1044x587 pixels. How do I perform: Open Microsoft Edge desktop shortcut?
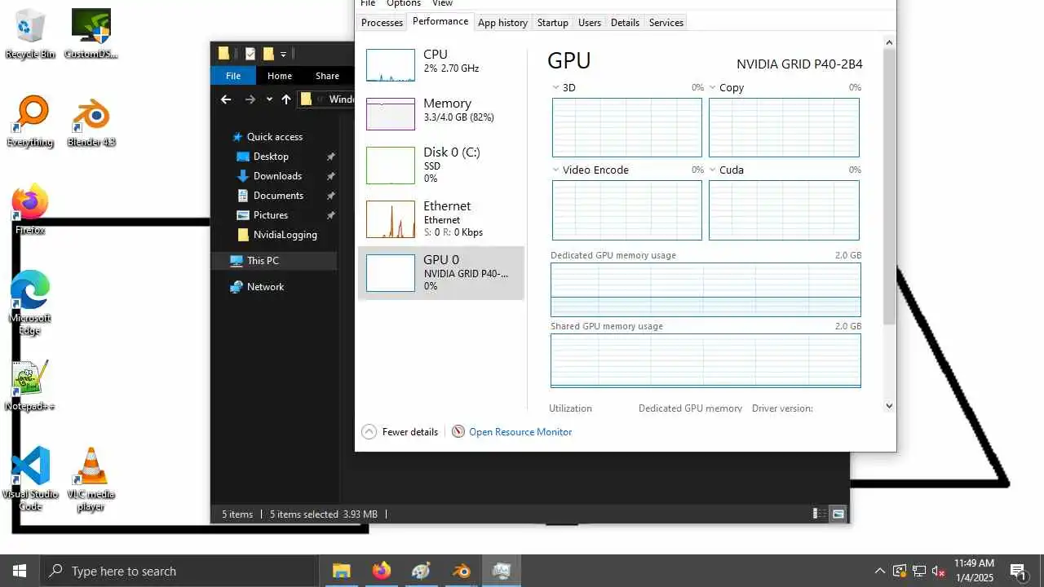coord(30,302)
